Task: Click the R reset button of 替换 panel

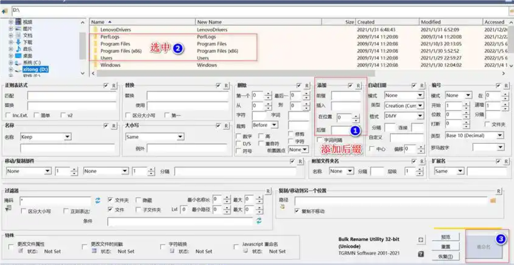Action: pos(226,86)
